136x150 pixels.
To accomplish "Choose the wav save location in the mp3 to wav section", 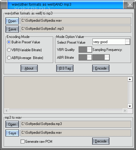I will click(12, 133).
